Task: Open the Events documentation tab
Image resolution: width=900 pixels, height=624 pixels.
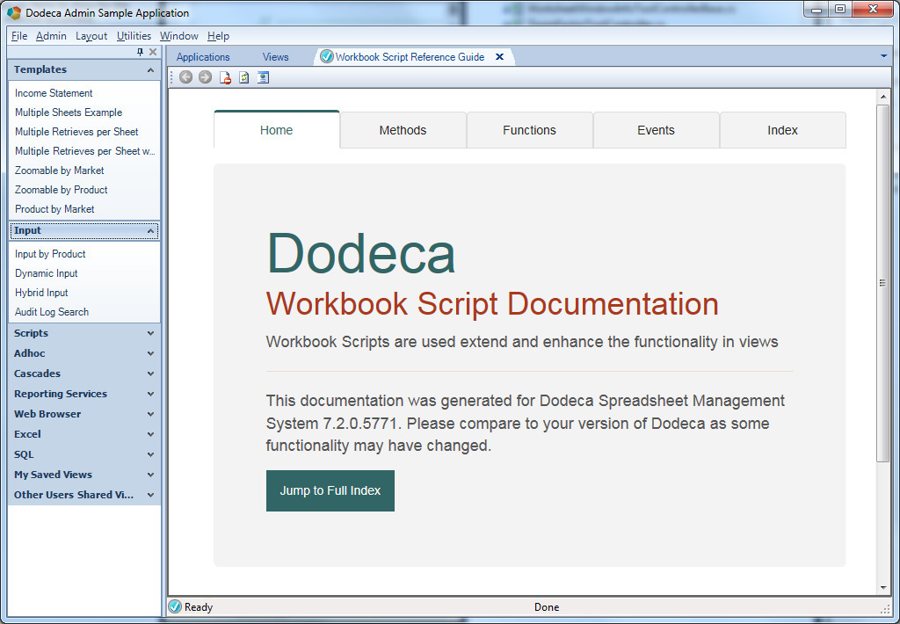Action: [656, 130]
